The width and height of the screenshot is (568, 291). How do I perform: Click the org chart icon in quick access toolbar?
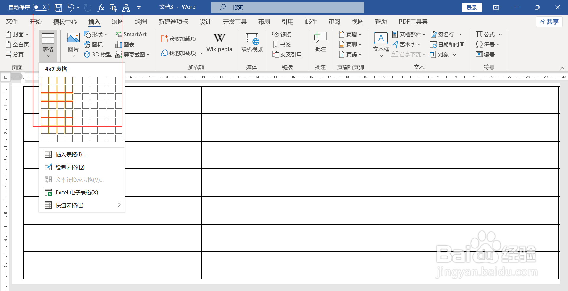(126, 7)
